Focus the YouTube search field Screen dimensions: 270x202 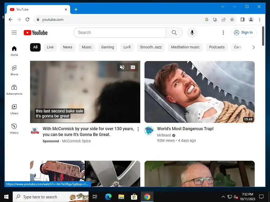click(120, 33)
